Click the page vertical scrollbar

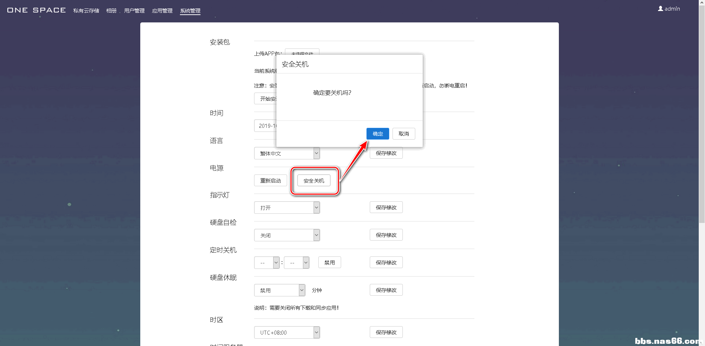702,110
